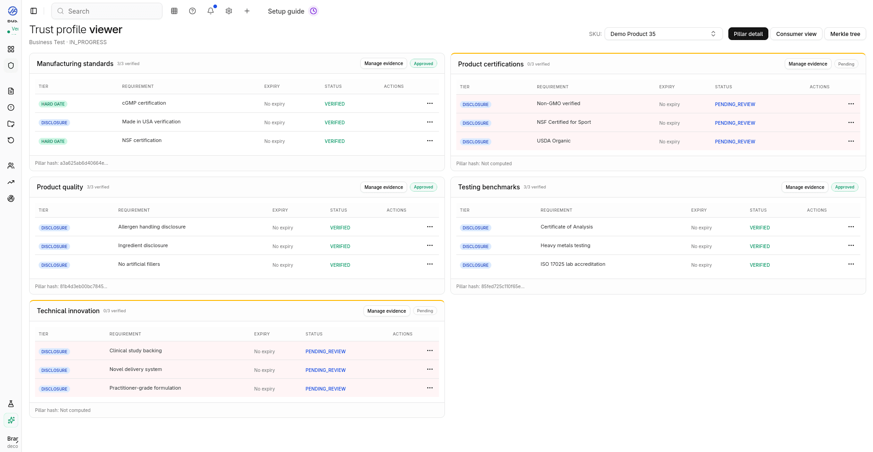Click Manage evidence for Technical innovation

point(386,311)
